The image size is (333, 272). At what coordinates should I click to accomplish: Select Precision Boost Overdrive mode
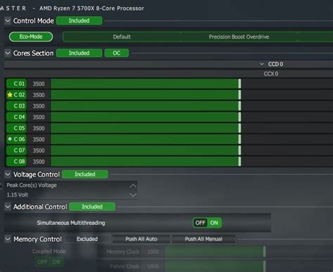[239, 37]
